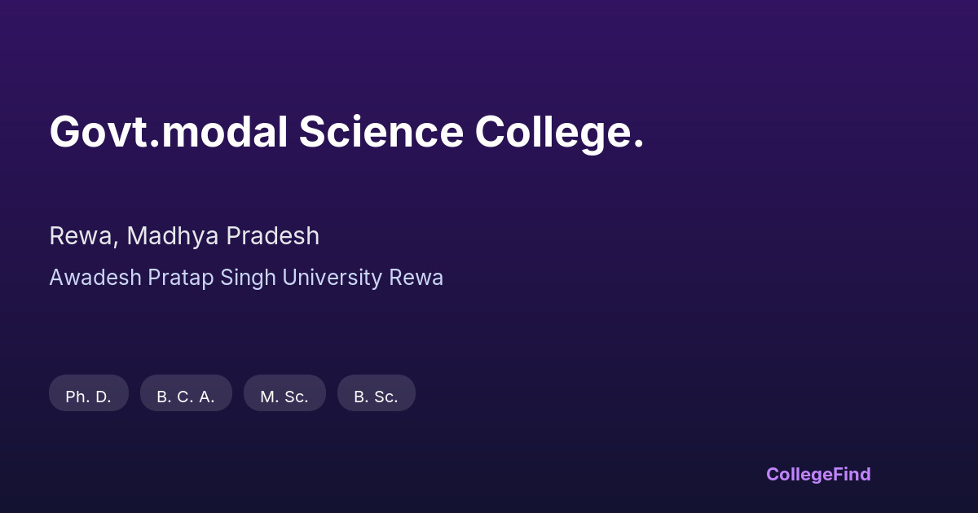Open Awadesh Pratap Singh University Rewa link
The height and width of the screenshot is (513, 978).
246,278
